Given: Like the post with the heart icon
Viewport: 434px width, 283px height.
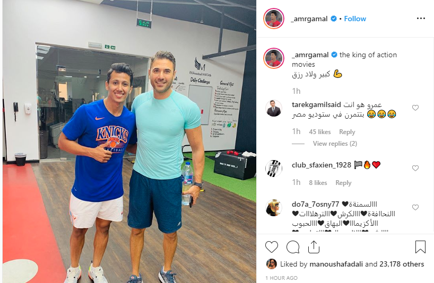Looking at the screenshot, I should 272,247.
